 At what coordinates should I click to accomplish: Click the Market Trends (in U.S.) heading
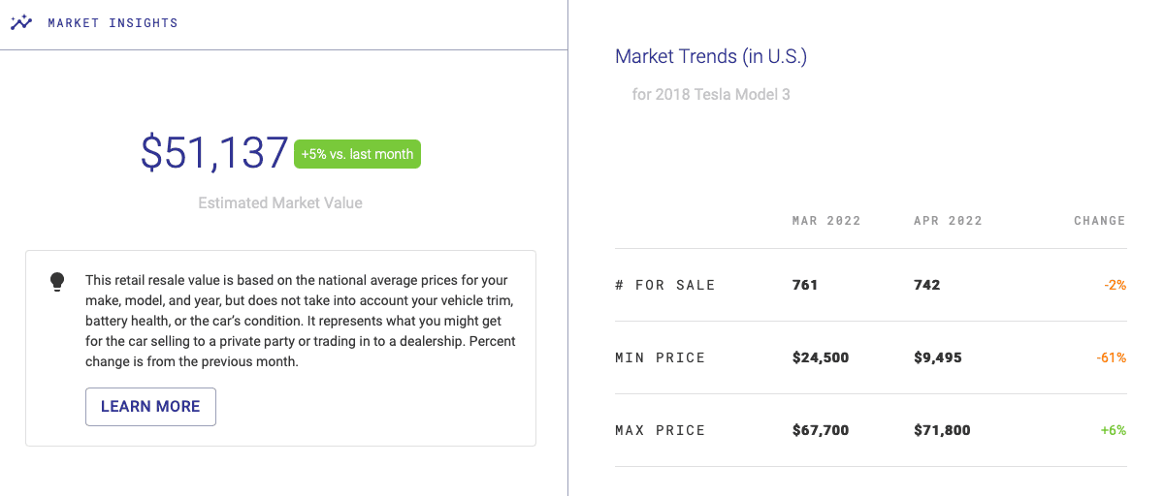(711, 56)
